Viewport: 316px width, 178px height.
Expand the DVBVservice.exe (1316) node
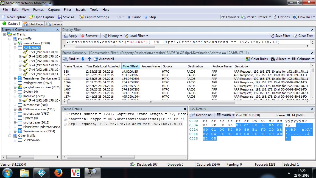point(15,109)
